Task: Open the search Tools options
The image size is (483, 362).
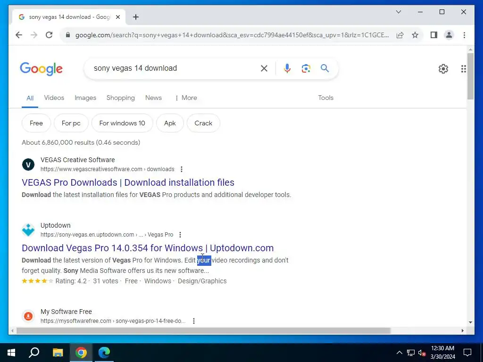Action: click(x=325, y=98)
